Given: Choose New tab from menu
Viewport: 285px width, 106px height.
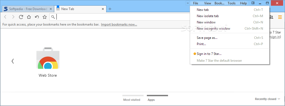Looking at the screenshot, I should [x=230, y=10].
